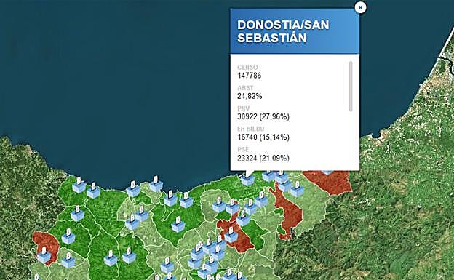The image size is (454, 280).
Task: Click ballot box in the westernmost red municipality
Action: tap(44, 255)
